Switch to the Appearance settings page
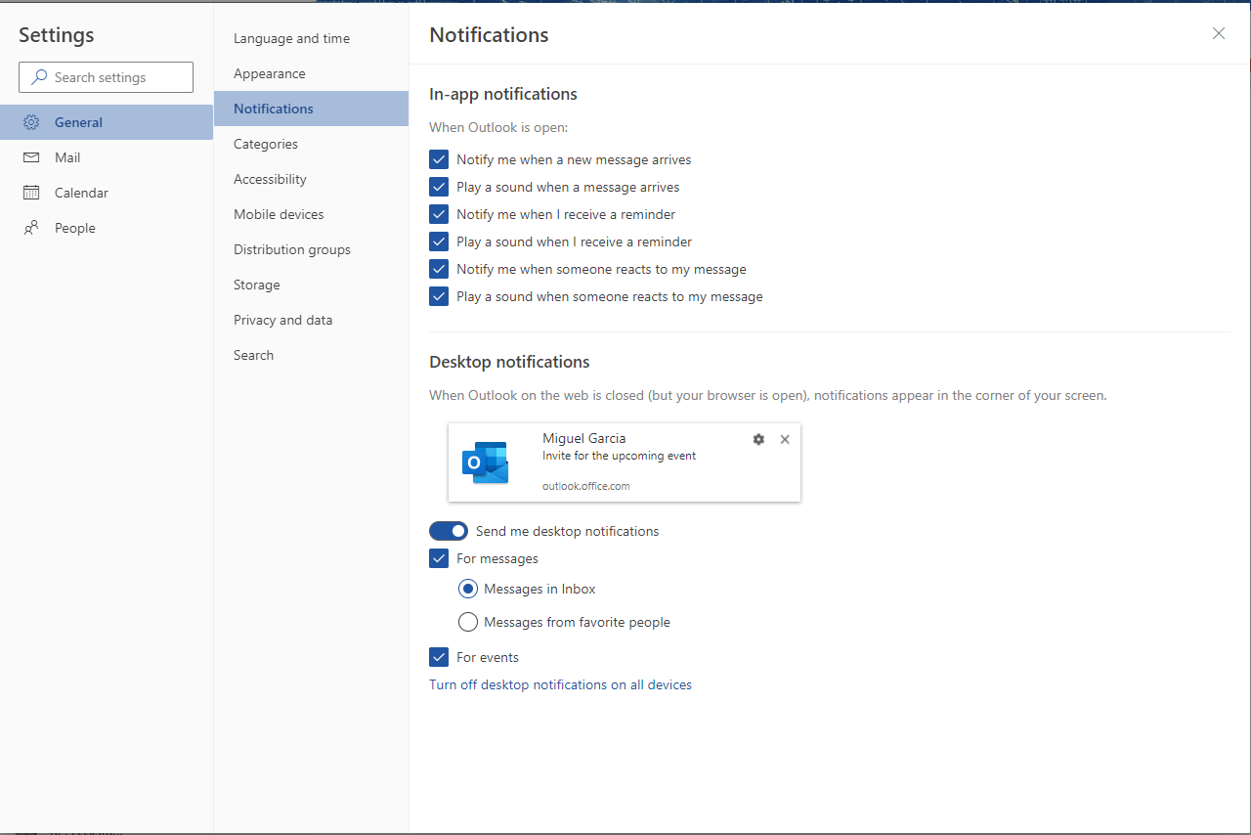The image size is (1251, 835). (269, 72)
